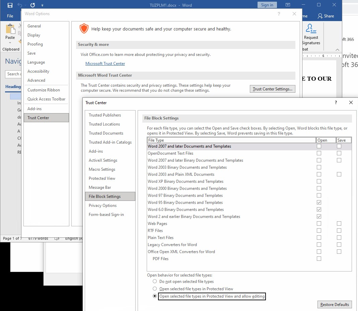Click the Repeat icon in the Quick Access Toolbar

(x=32, y=5)
